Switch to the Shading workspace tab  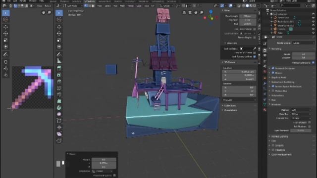[118, 1]
